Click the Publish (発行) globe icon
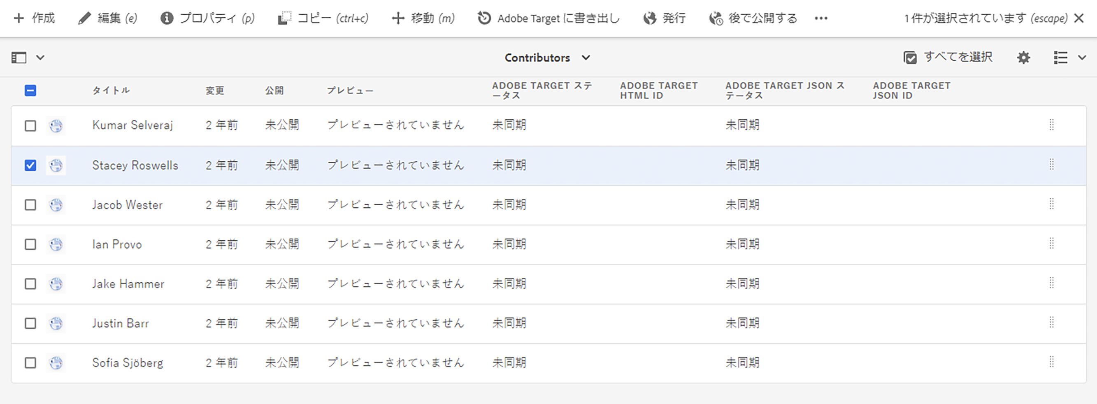Viewport: 1097px width, 404px height. point(650,18)
